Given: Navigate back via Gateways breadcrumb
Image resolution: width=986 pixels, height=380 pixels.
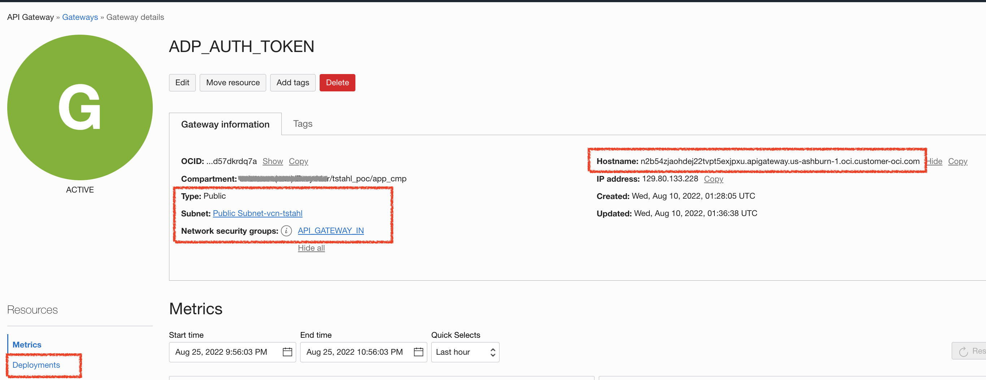Looking at the screenshot, I should (80, 17).
